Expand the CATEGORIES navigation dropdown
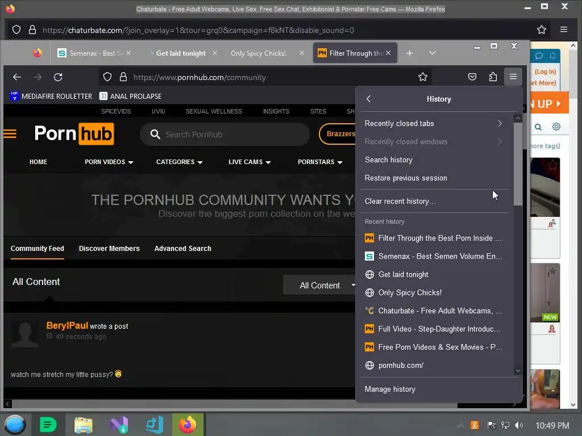The width and height of the screenshot is (582, 436). click(179, 162)
